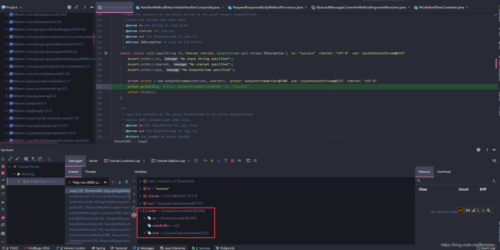Click the Debug bug icon in Services sidebar
This screenshot has height=250, width=500.
tap(3, 166)
